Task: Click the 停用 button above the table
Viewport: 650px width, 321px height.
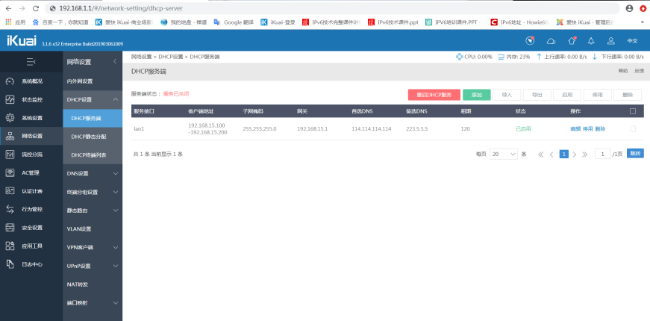Action: (597, 95)
